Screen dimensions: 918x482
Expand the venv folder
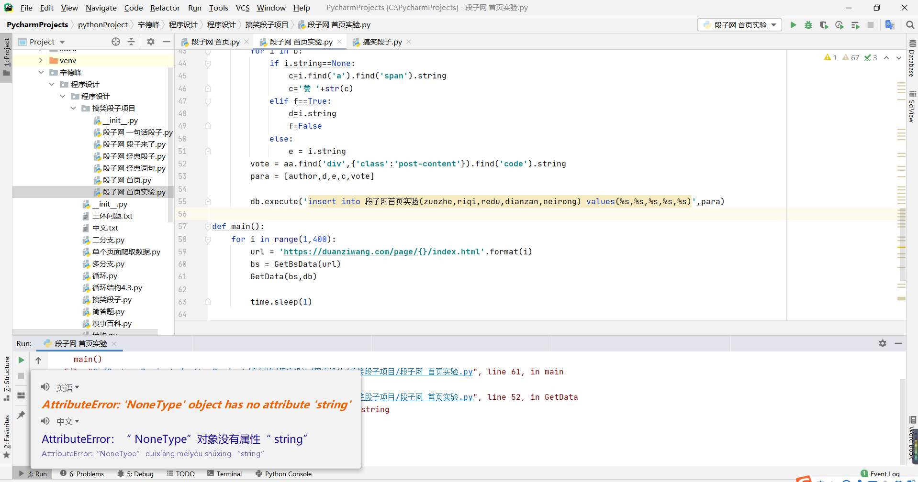click(41, 60)
